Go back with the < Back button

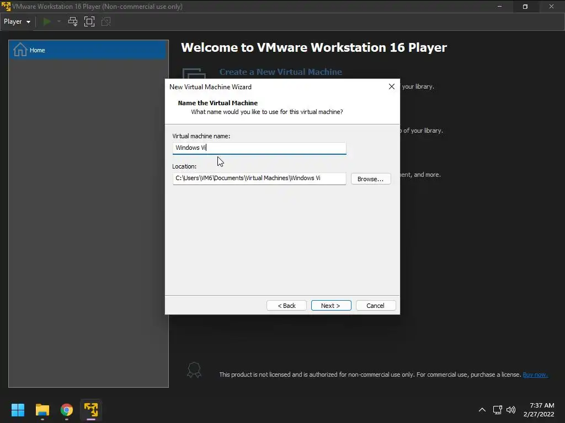click(x=286, y=305)
